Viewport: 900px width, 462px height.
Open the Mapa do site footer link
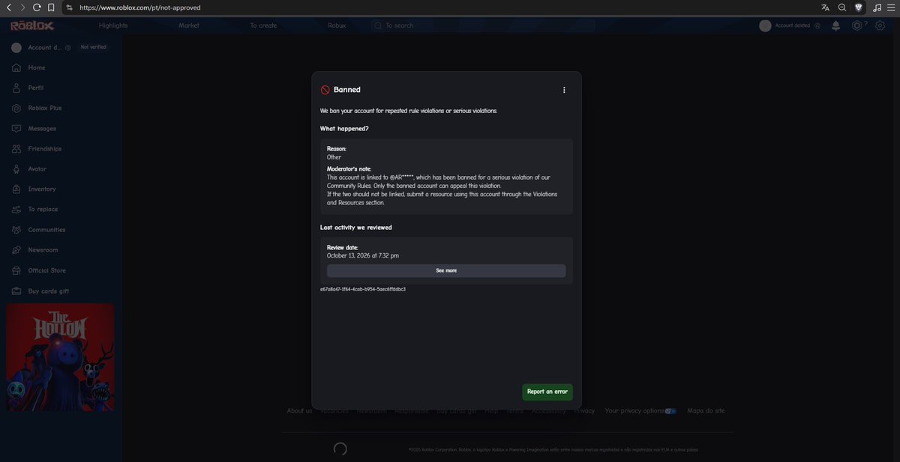pyautogui.click(x=706, y=410)
